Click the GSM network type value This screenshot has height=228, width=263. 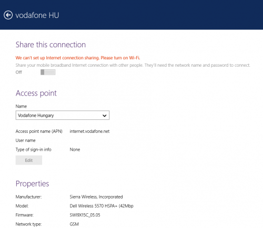[x=74, y=224]
